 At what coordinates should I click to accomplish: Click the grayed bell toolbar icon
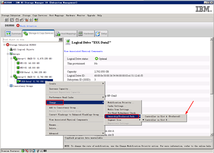coord(31,20)
